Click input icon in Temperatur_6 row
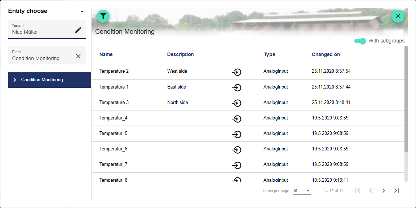 [x=236, y=149]
